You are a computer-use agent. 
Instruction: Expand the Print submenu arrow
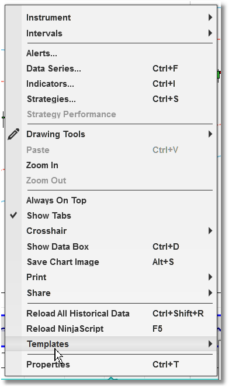click(210, 277)
